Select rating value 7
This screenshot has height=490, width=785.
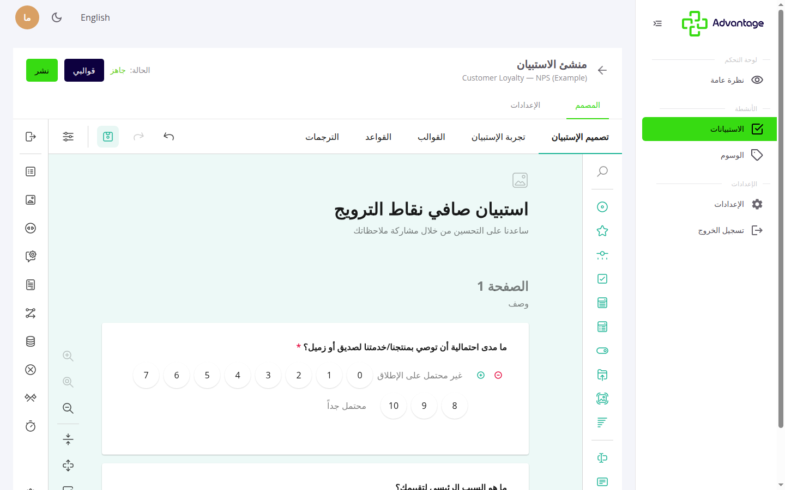click(146, 375)
